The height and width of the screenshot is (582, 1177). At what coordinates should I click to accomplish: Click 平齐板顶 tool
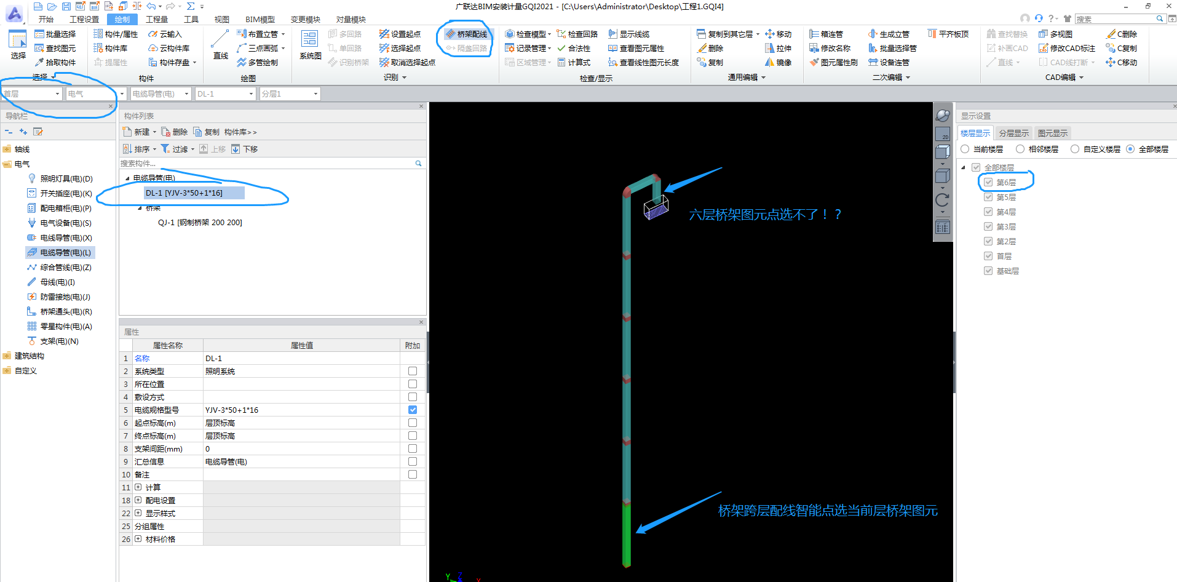click(x=948, y=34)
